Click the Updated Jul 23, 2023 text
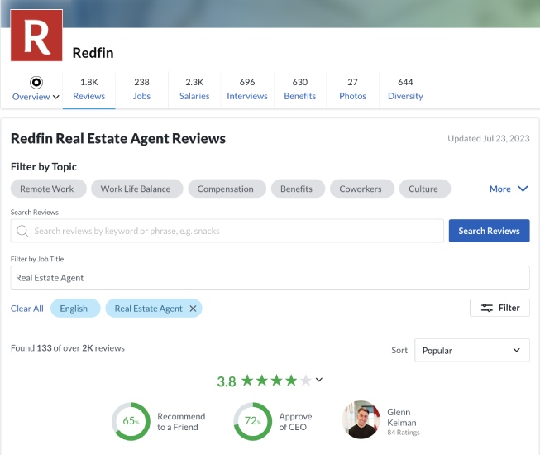Screen dimensions: 540x455 pyautogui.click(x=489, y=138)
